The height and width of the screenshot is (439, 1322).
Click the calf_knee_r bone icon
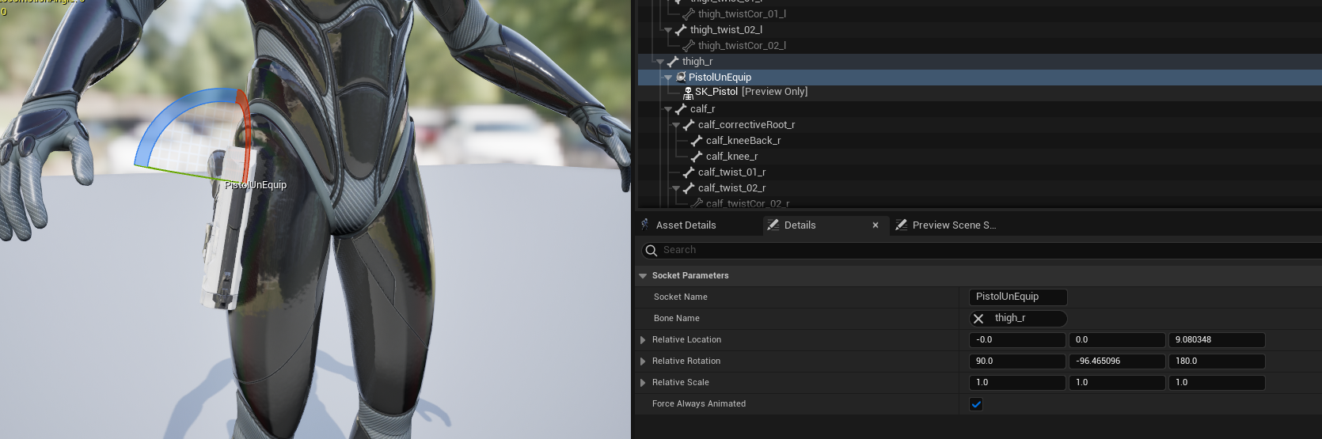(x=697, y=156)
